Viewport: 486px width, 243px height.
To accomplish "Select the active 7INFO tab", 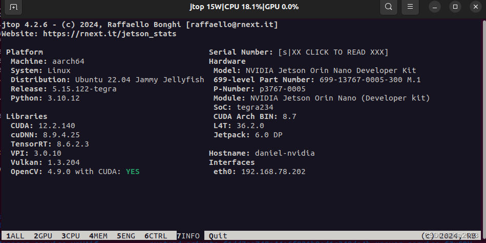I will (x=188, y=236).
